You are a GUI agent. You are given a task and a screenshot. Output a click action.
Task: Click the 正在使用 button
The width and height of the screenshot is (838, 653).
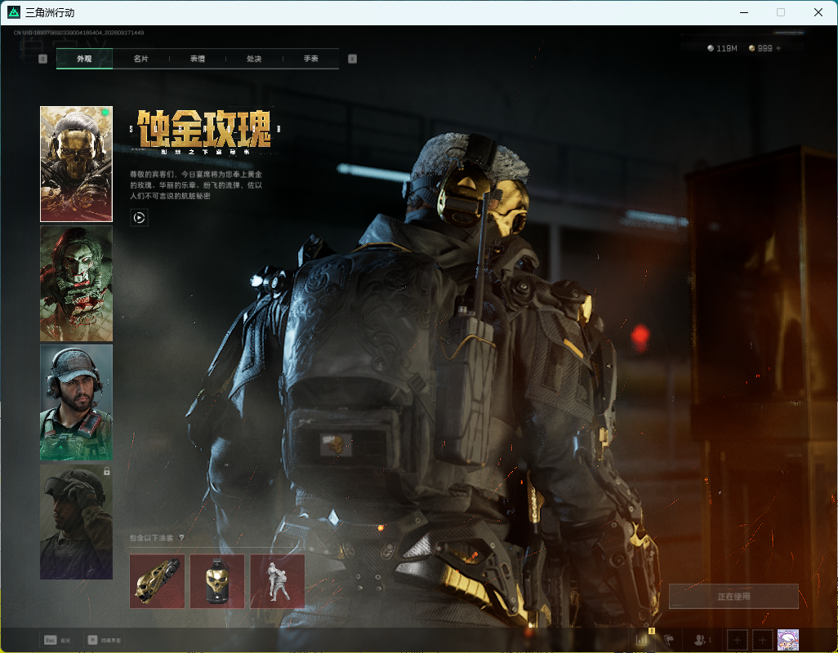(733, 596)
